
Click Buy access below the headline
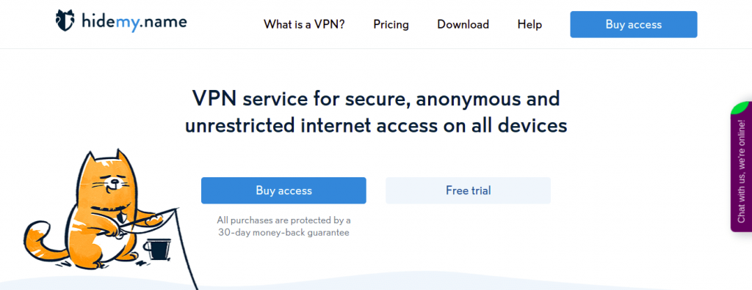pos(283,190)
